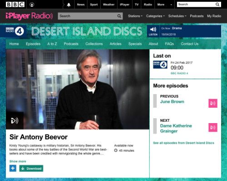Click the top BBC search magnifier icon
The width and height of the screenshot is (227, 181).
(x=217, y=5)
